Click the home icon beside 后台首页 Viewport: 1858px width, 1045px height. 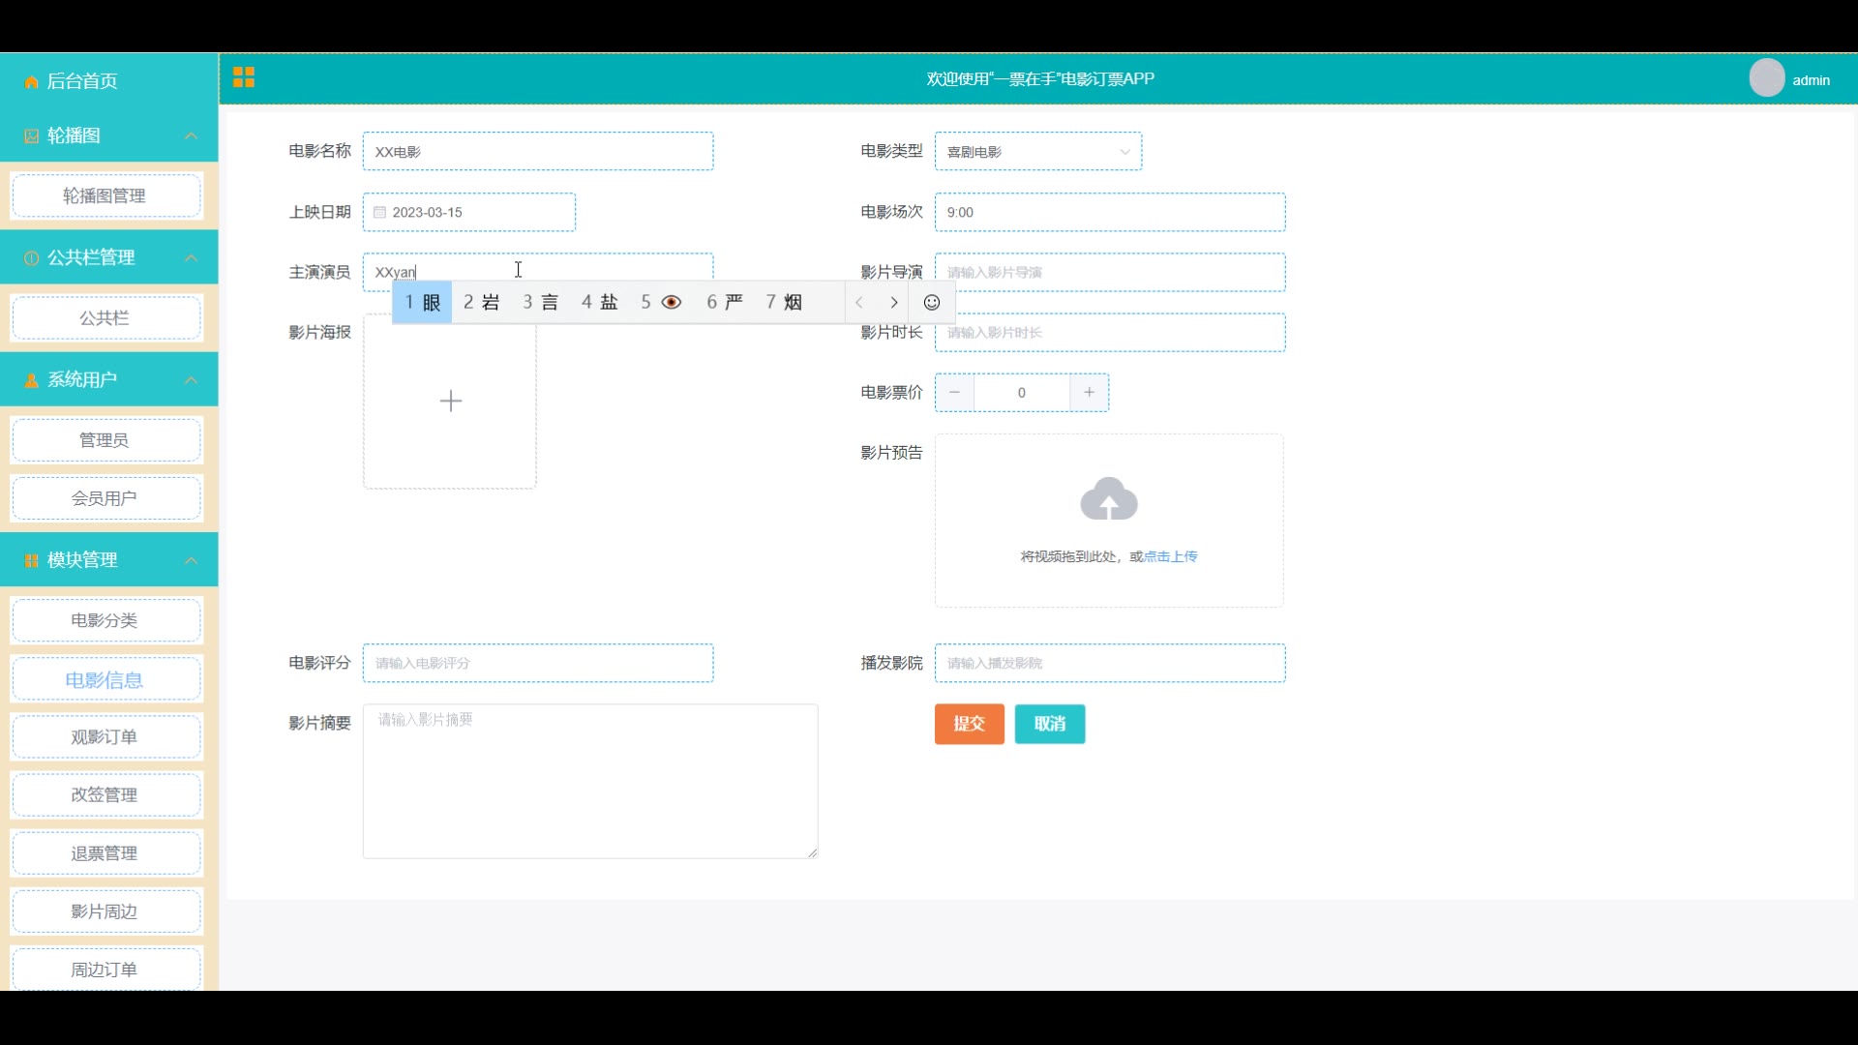click(x=31, y=82)
